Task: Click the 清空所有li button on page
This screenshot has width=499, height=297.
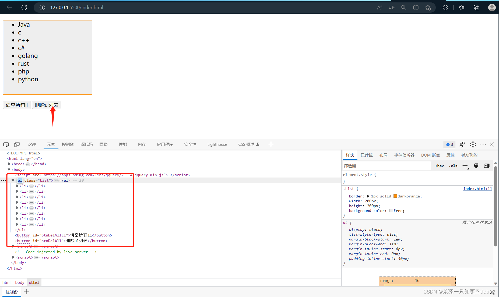Action: click(x=17, y=105)
